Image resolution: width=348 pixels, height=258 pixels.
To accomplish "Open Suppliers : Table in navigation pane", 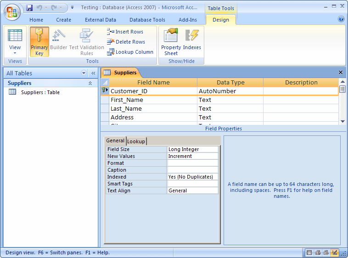I will click(x=40, y=92).
